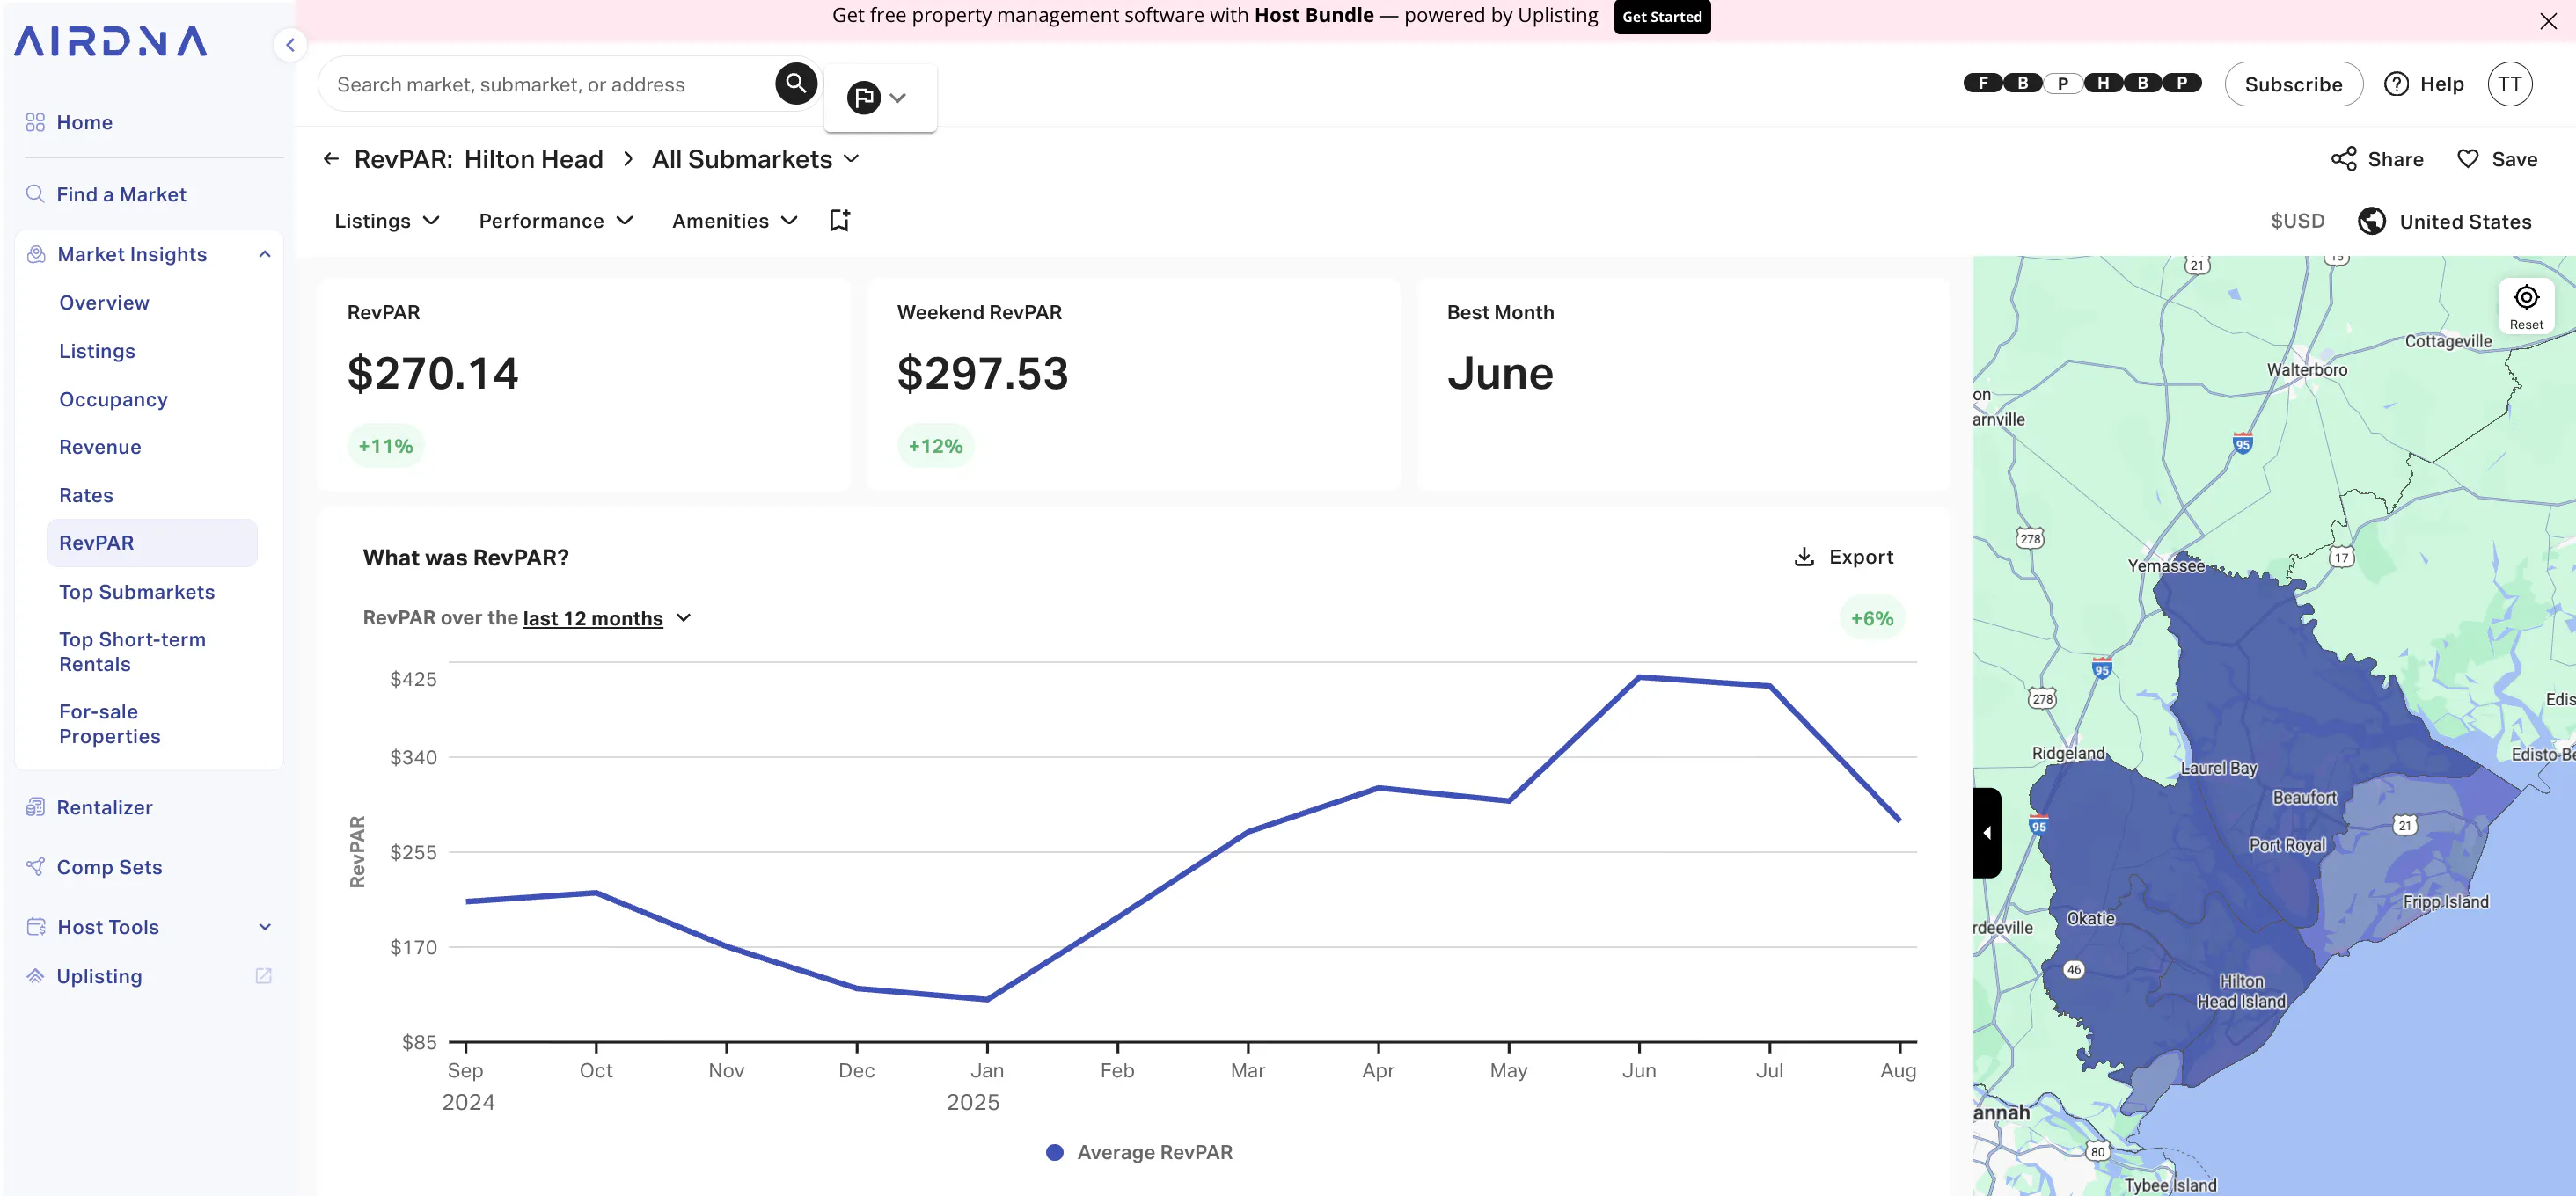Export the RevPAR chart data

[1844, 558]
